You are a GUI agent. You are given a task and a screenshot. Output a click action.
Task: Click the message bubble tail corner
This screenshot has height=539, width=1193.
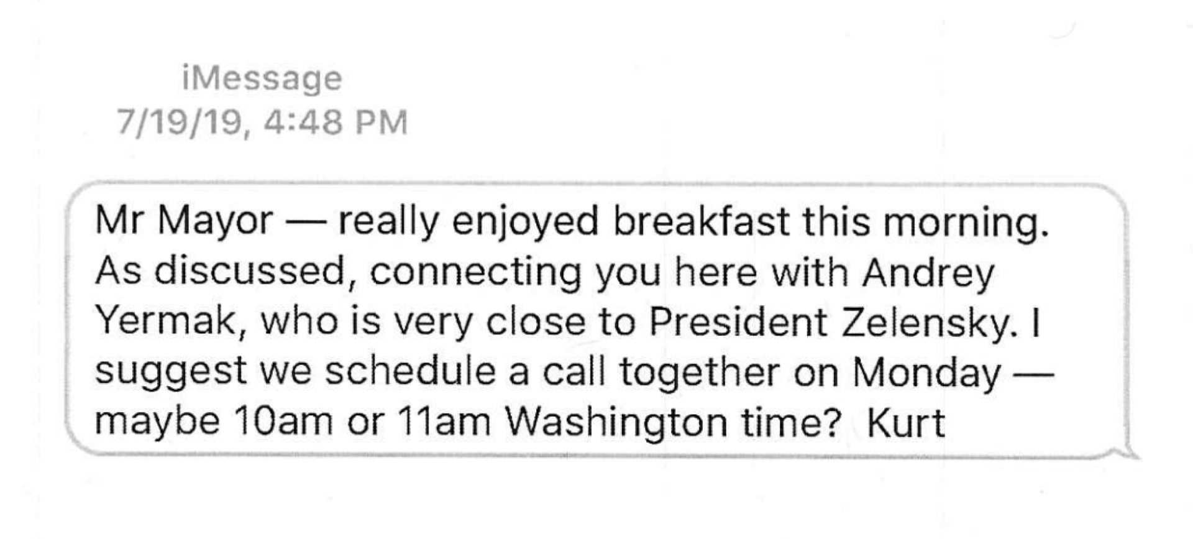pos(1130,452)
